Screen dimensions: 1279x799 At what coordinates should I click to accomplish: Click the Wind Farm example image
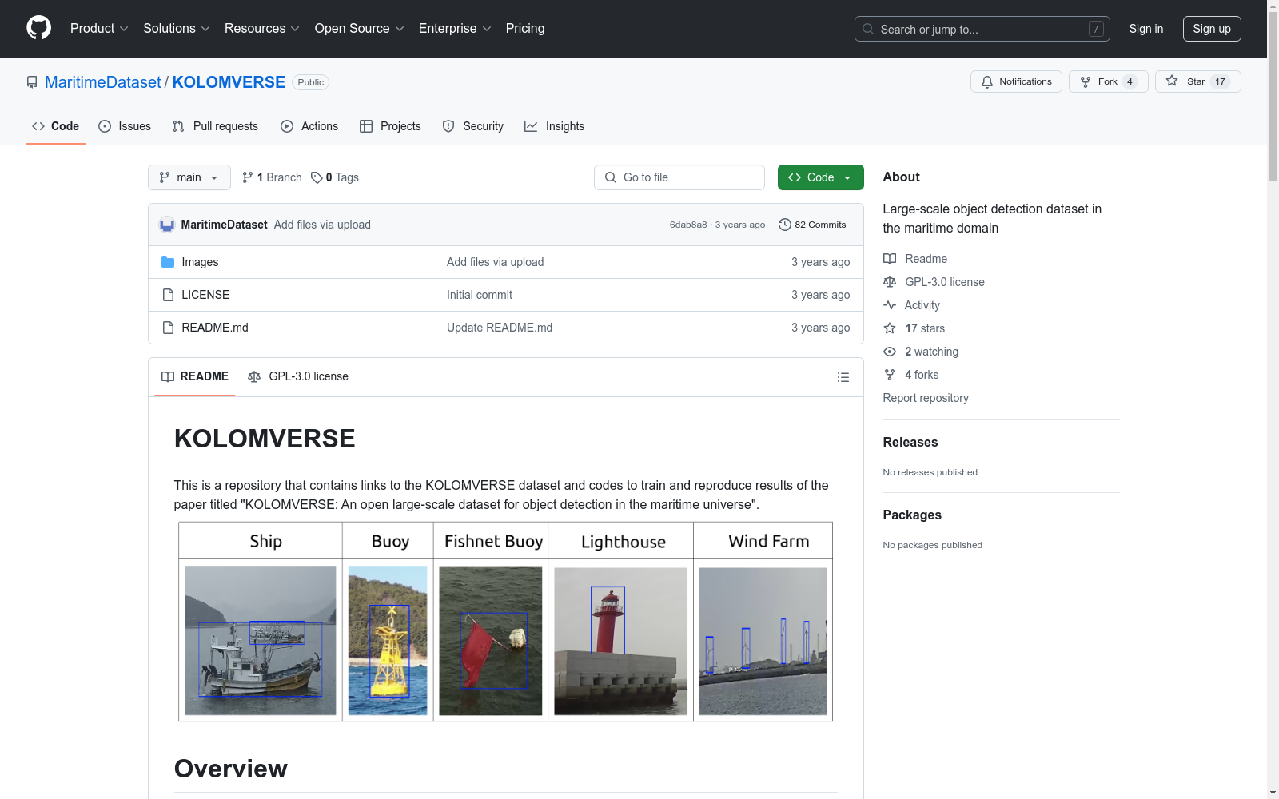[x=763, y=641]
